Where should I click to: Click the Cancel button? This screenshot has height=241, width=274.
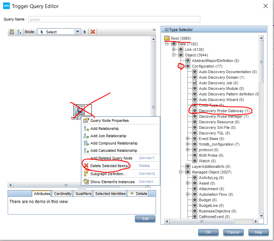coord(234,232)
